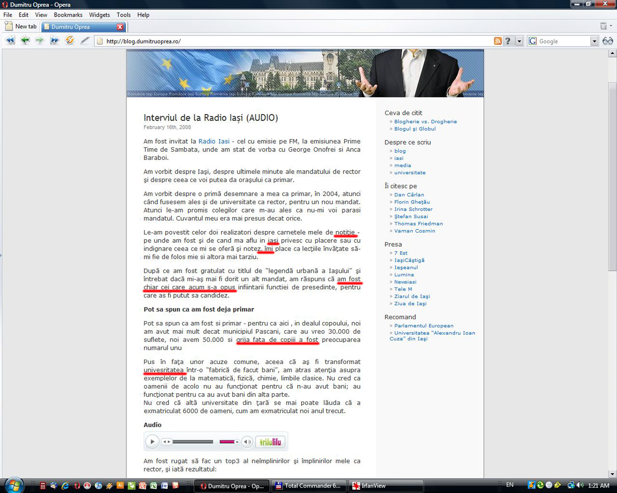Image resolution: width=617 pixels, height=493 pixels.
Task: Click the trilulilu logo button in player
Action: [270, 442]
